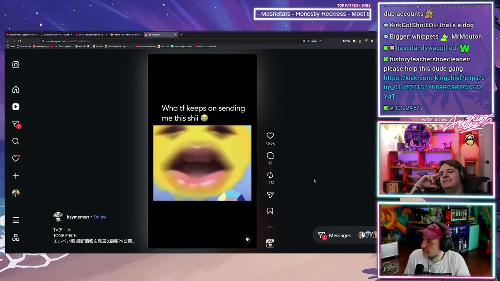Like the reel with the heart icon
The height and width of the screenshot is (281, 500).
[270, 135]
